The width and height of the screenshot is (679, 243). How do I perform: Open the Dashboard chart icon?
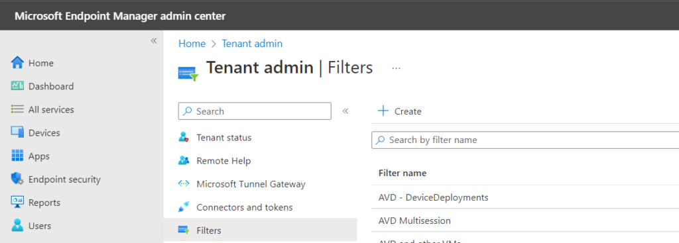[17, 86]
